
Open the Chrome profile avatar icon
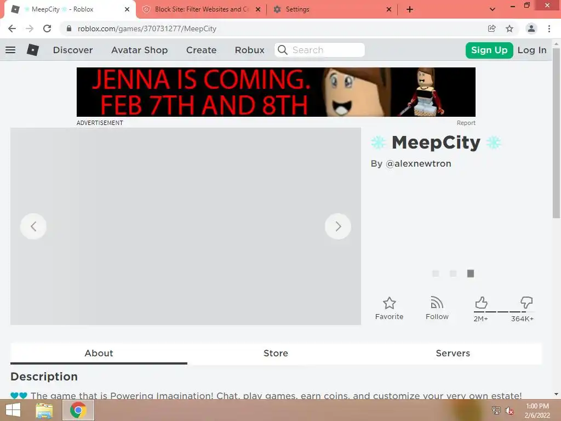(531, 29)
